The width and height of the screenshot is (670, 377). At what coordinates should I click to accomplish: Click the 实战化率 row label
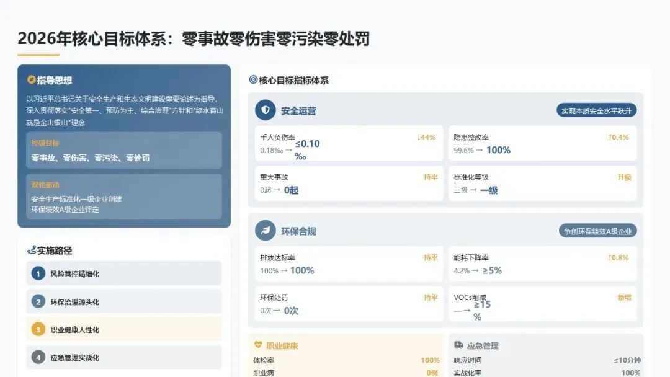468,373
